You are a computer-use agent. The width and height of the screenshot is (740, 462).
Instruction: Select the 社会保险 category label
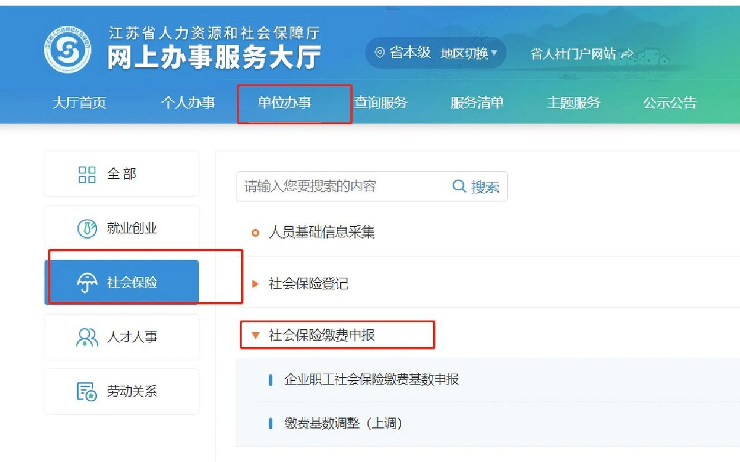click(132, 282)
